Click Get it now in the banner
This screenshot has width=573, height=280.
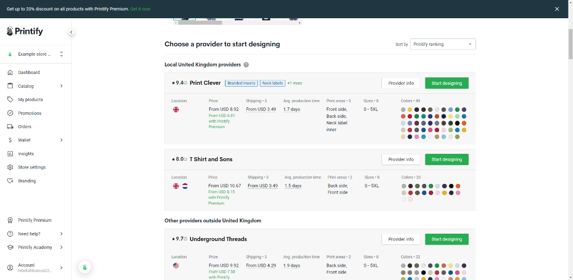140,9
